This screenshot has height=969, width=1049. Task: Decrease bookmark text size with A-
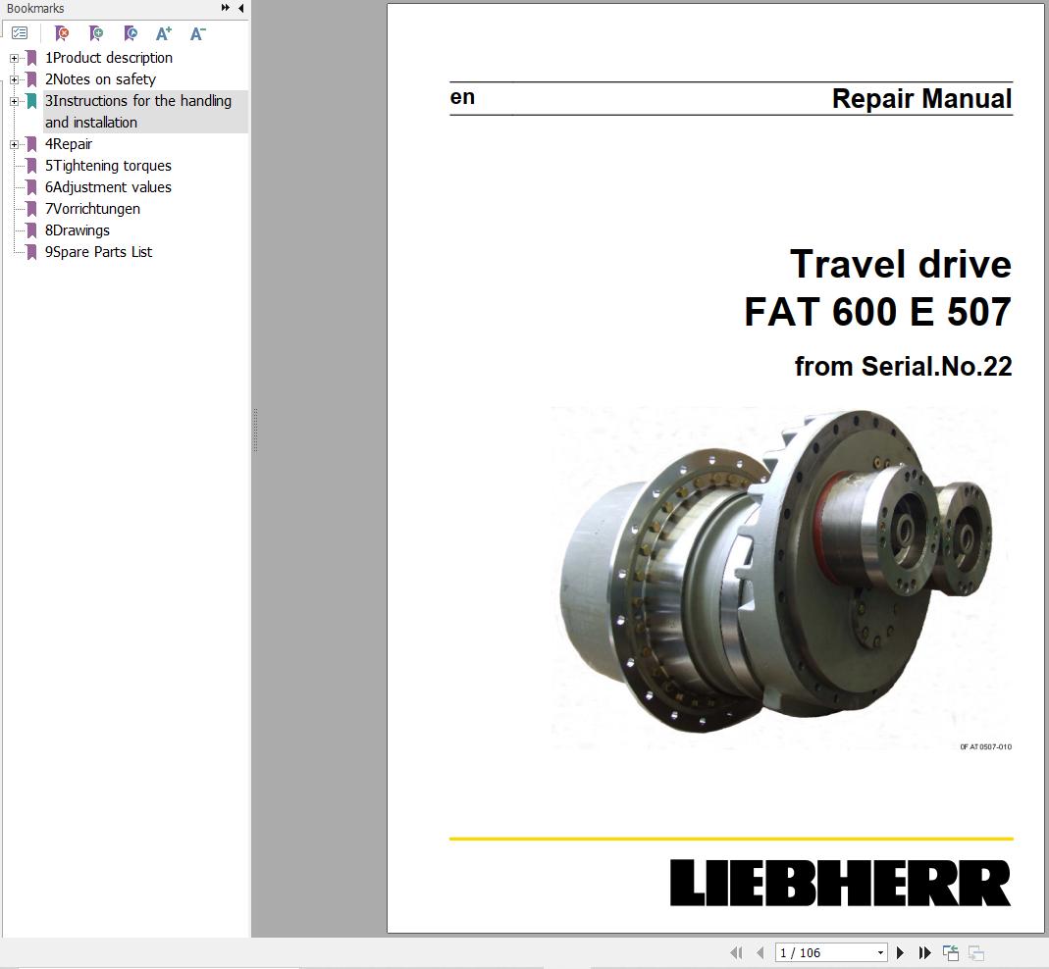pyautogui.click(x=198, y=32)
